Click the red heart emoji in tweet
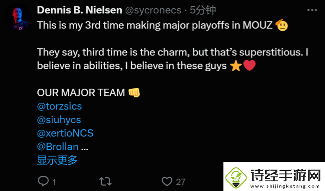Viewport: 325px width, 191px height. [249, 66]
